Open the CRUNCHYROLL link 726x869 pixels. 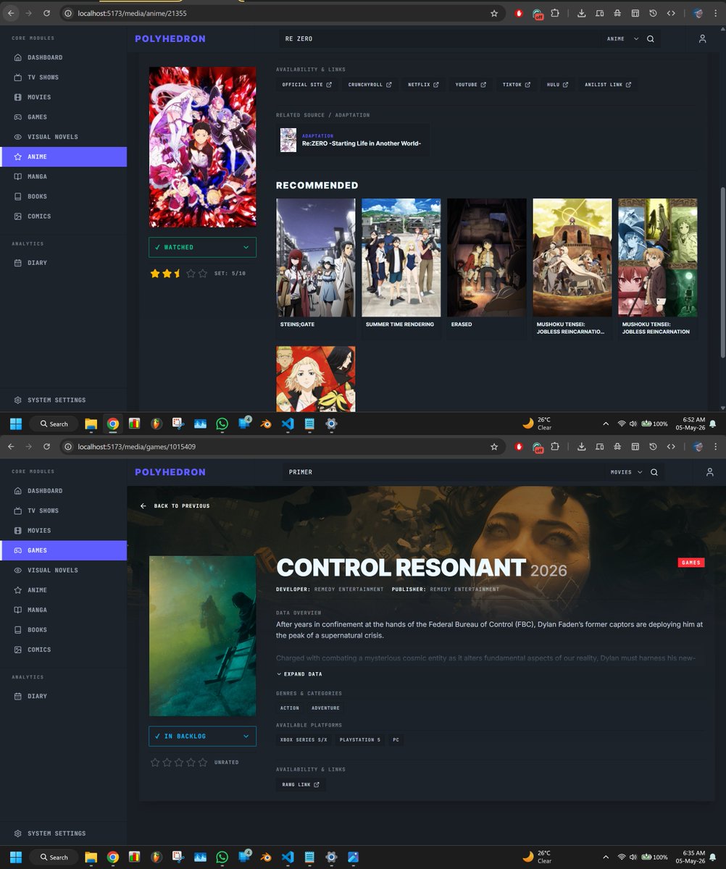[x=370, y=85]
